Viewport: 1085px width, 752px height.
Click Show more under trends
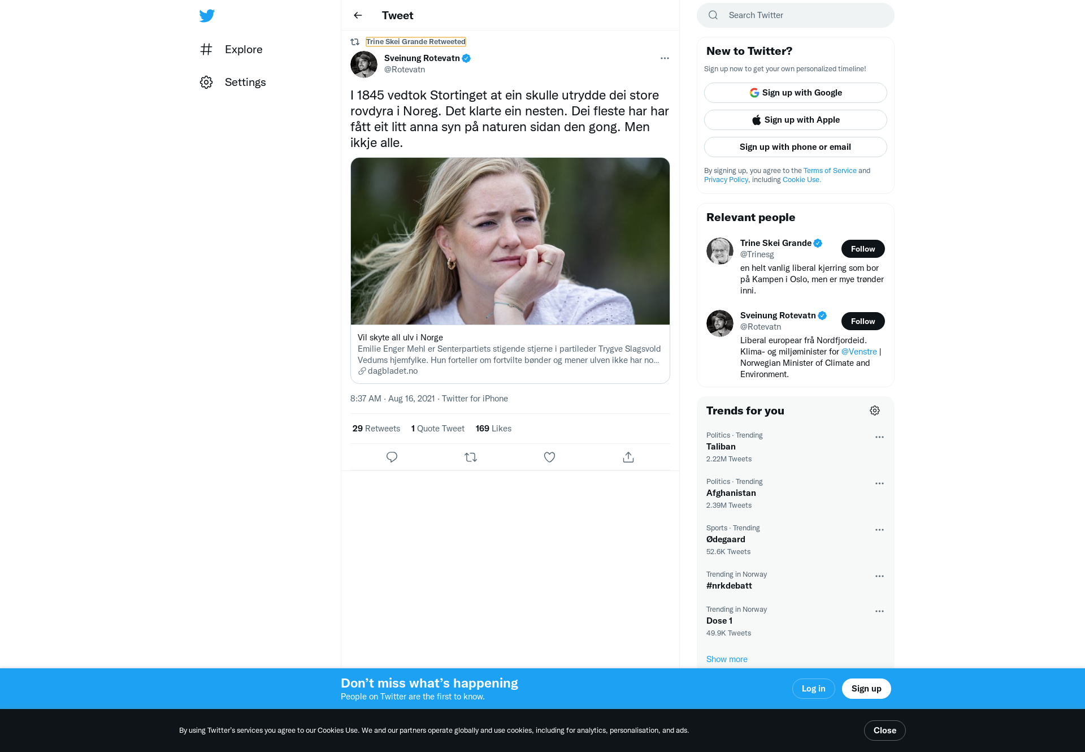click(727, 659)
